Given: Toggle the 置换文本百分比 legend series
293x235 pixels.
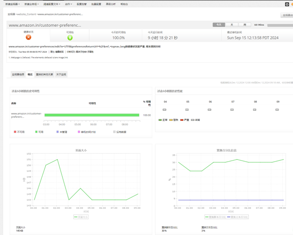Looking at the screenshot, I should 238,217.
